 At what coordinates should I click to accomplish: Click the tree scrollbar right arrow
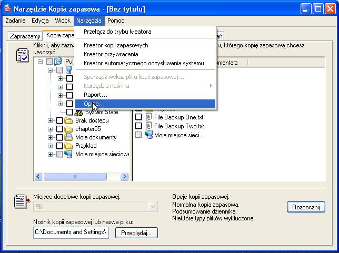tap(124, 177)
